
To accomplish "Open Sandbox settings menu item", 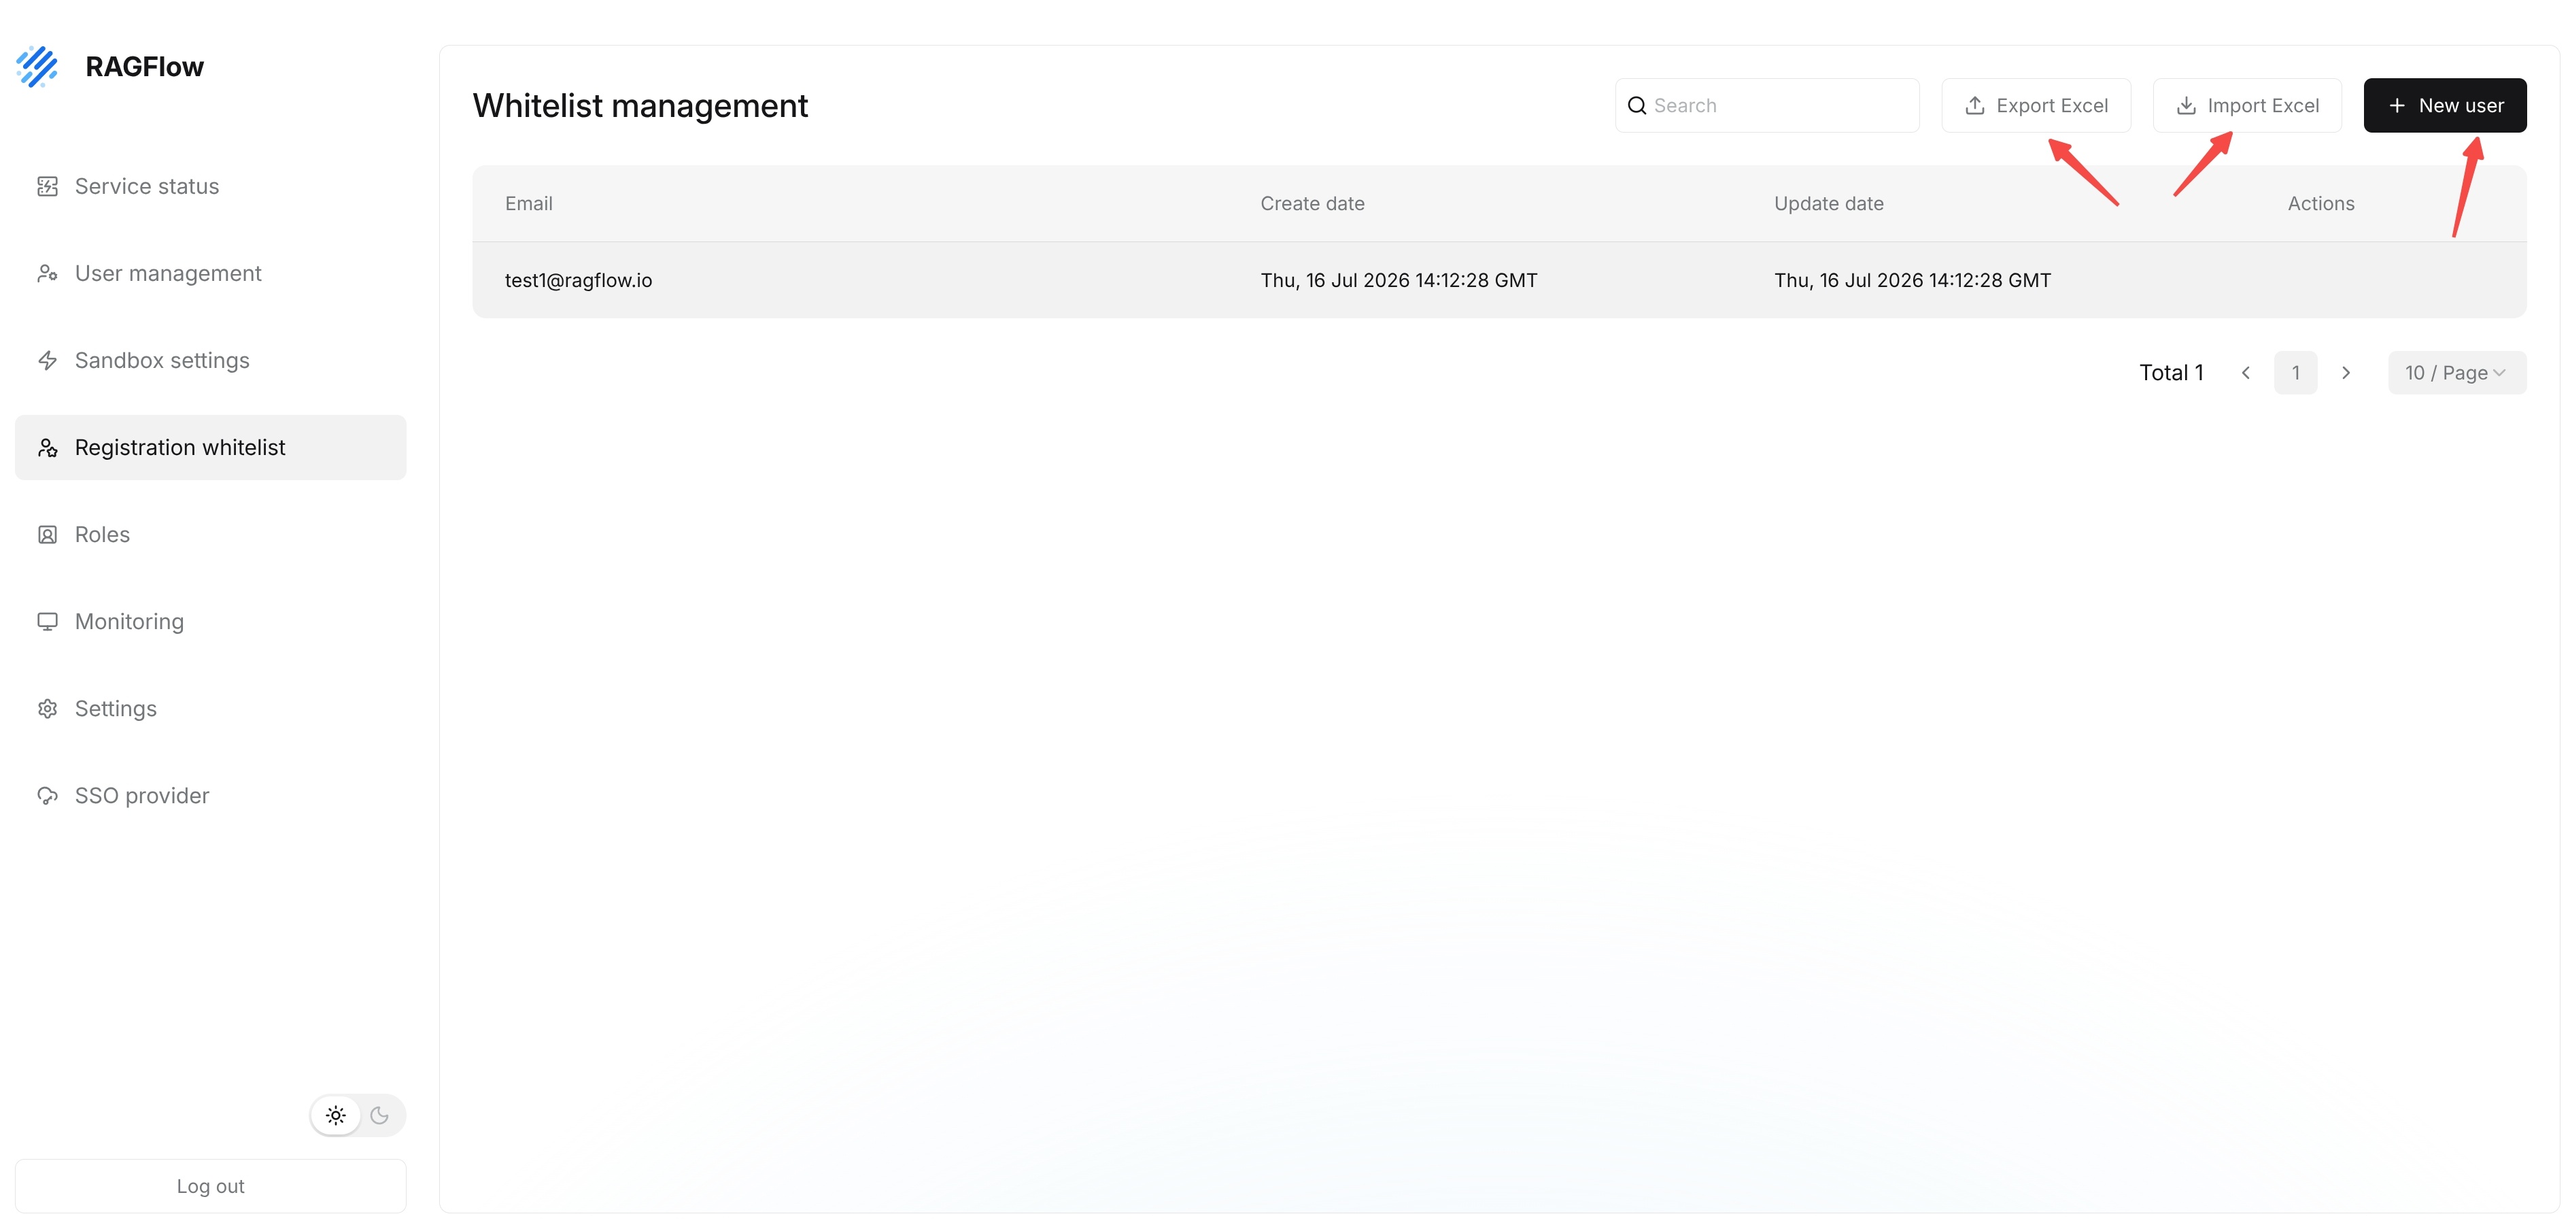I will click(211, 360).
